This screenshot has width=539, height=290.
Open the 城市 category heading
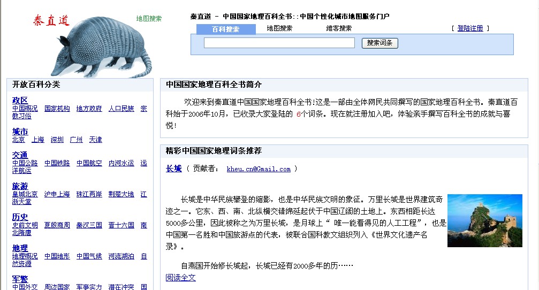point(20,132)
